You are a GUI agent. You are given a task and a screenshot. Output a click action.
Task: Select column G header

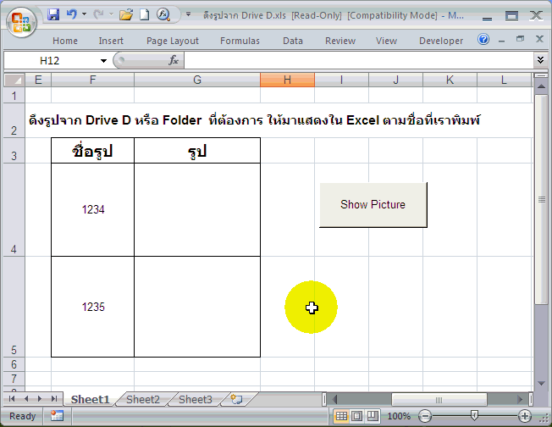(x=197, y=80)
